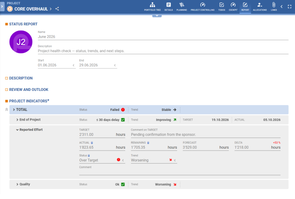Click the share icon beside project name

coord(57,9)
